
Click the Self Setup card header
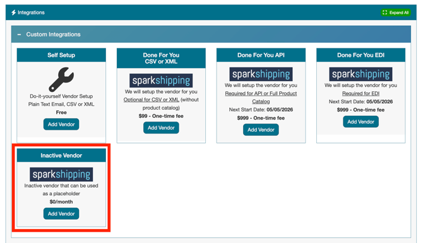[61, 55]
